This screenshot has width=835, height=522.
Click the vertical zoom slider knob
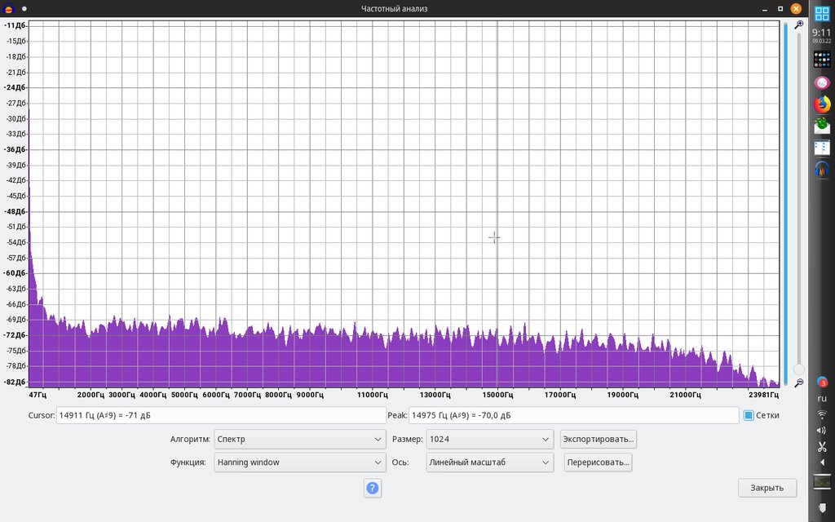(798, 369)
